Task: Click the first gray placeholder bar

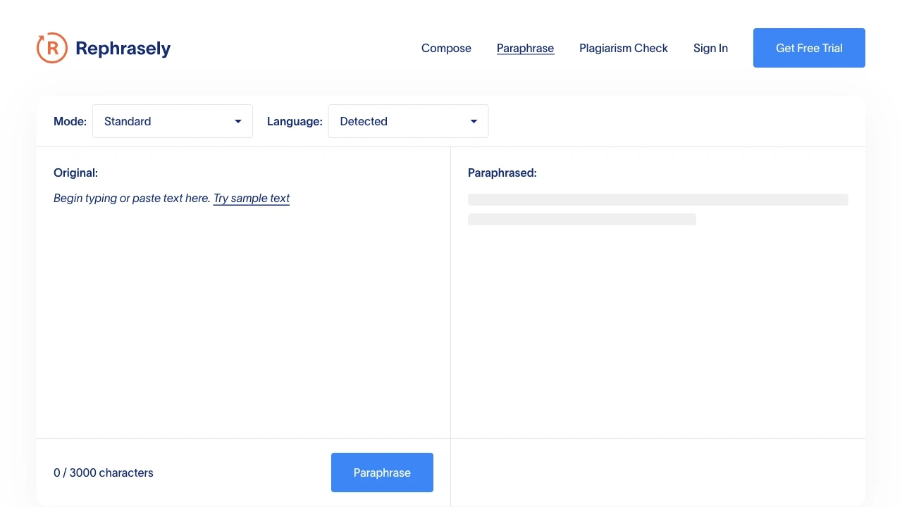Action: coord(658,199)
